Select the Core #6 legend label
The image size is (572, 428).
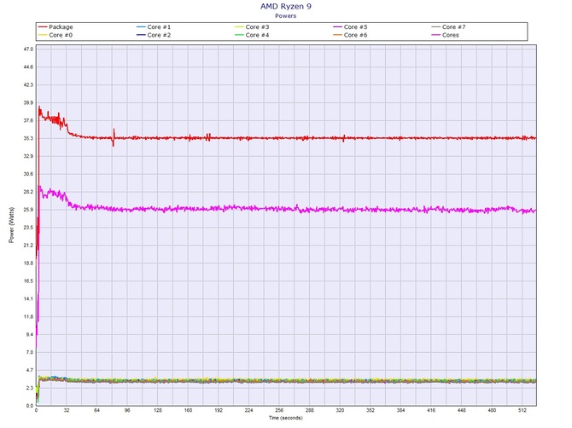[356, 35]
